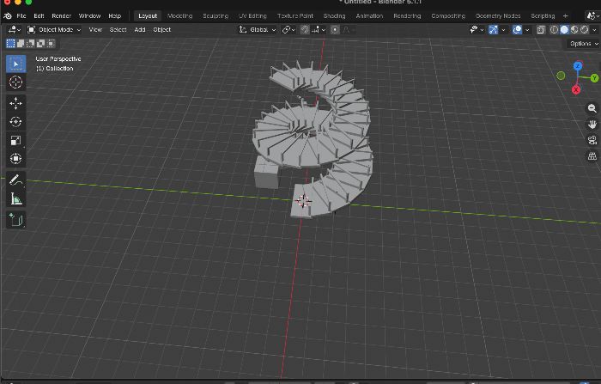The width and height of the screenshot is (601, 384).
Task: Toggle snapping magnet
Action: 305,29
